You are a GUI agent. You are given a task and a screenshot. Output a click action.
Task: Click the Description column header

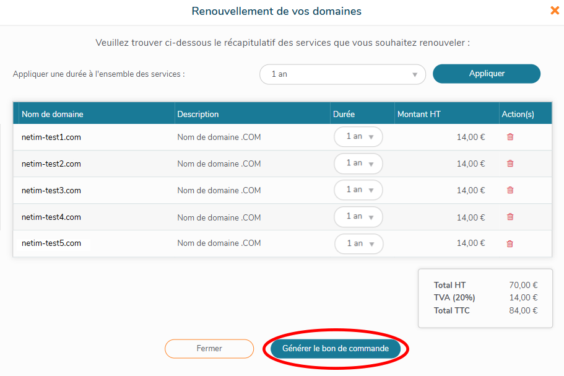tap(198, 114)
